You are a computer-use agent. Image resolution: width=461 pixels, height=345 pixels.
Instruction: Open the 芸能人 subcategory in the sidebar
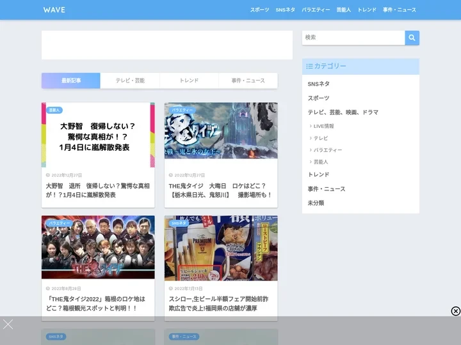pos(321,162)
